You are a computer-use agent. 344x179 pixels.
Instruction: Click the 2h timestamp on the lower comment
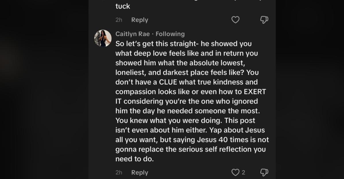[119, 172]
